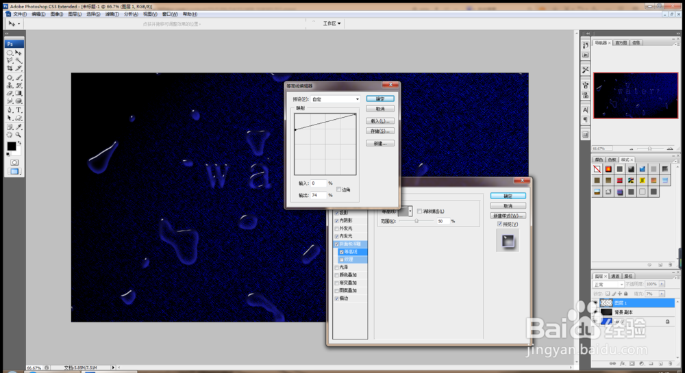
Task: Click the screen mode button in toolbox
Action: (14, 172)
